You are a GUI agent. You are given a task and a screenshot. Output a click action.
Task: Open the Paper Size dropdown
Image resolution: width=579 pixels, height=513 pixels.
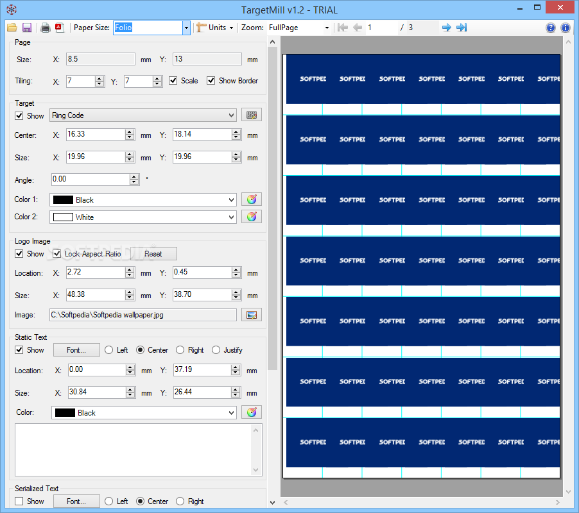186,28
